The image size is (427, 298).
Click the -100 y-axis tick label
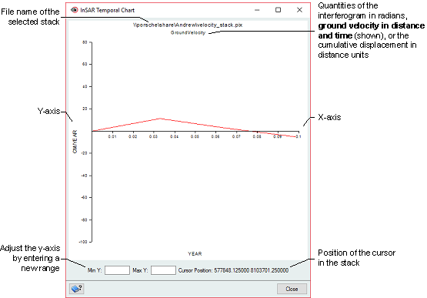click(x=84, y=242)
